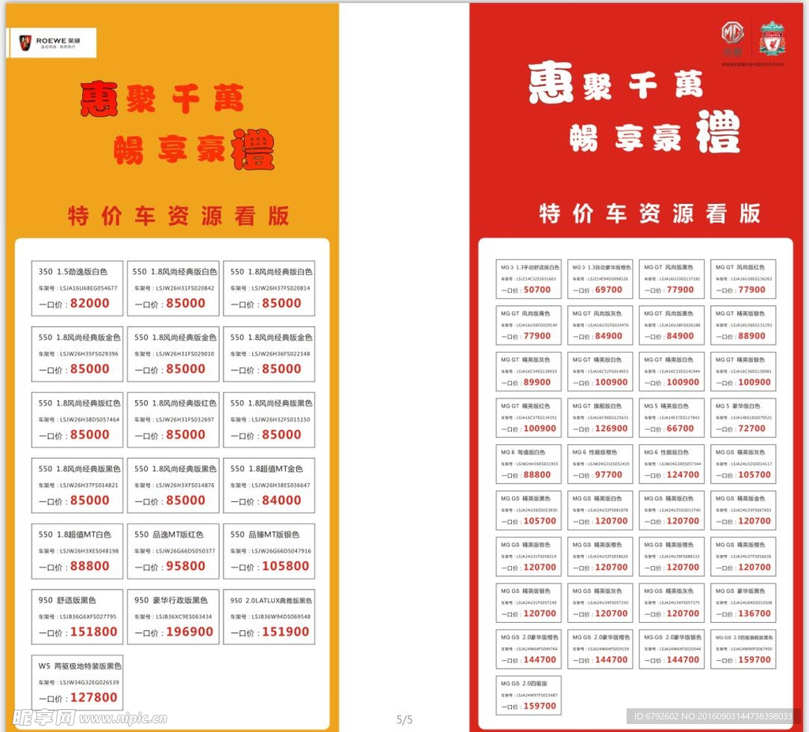
Task: Click the 特价车资源看版 heading on orange poster
Action: pyautogui.click(x=179, y=216)
